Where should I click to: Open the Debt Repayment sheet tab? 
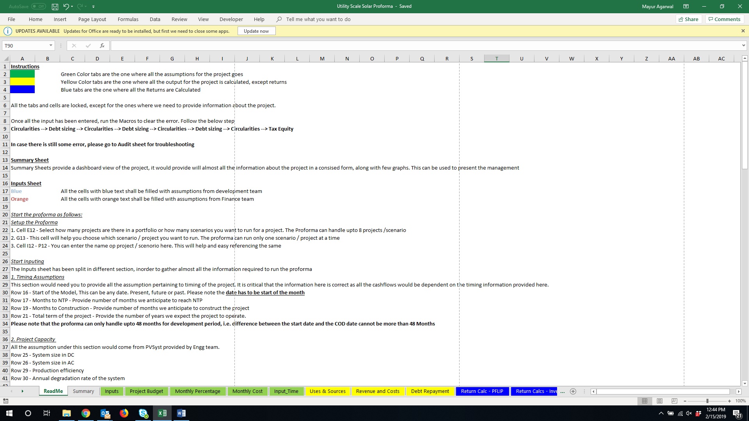tap(430, 391)
